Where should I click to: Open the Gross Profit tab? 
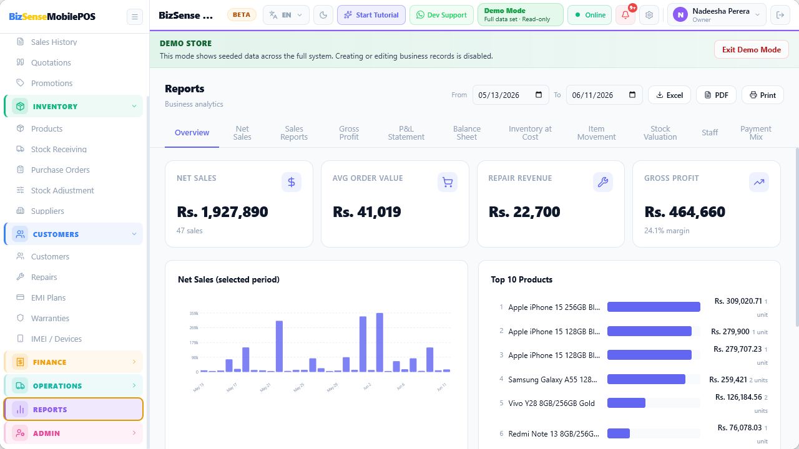pyautogui.click(x=349, y=133)
